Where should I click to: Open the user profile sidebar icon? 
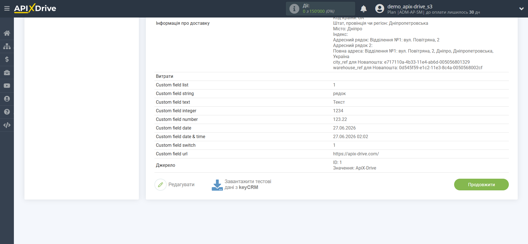point(7,99)
